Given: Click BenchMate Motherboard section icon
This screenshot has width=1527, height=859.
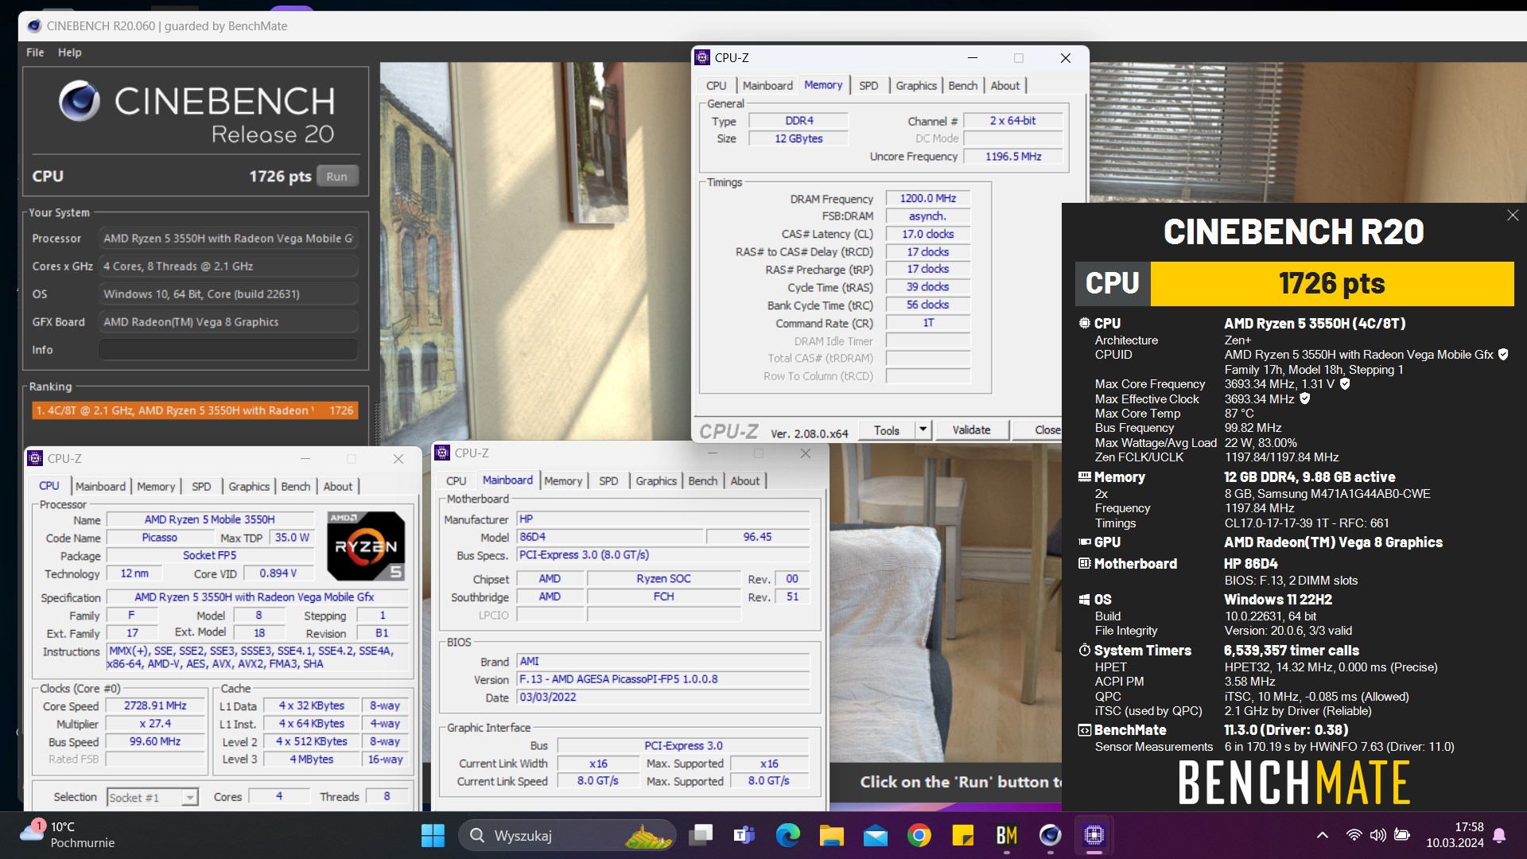Looking at the screenshot, I should click(1084, 564).
